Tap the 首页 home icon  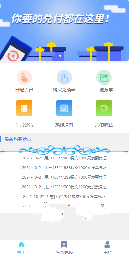tap(21, 244)
